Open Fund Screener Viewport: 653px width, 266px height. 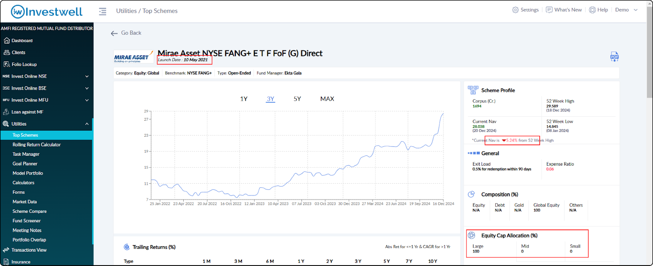[x=27, y=221]
